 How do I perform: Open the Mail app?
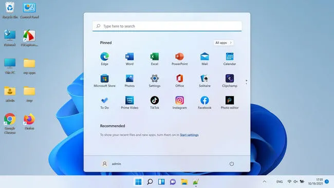[205, 59]
